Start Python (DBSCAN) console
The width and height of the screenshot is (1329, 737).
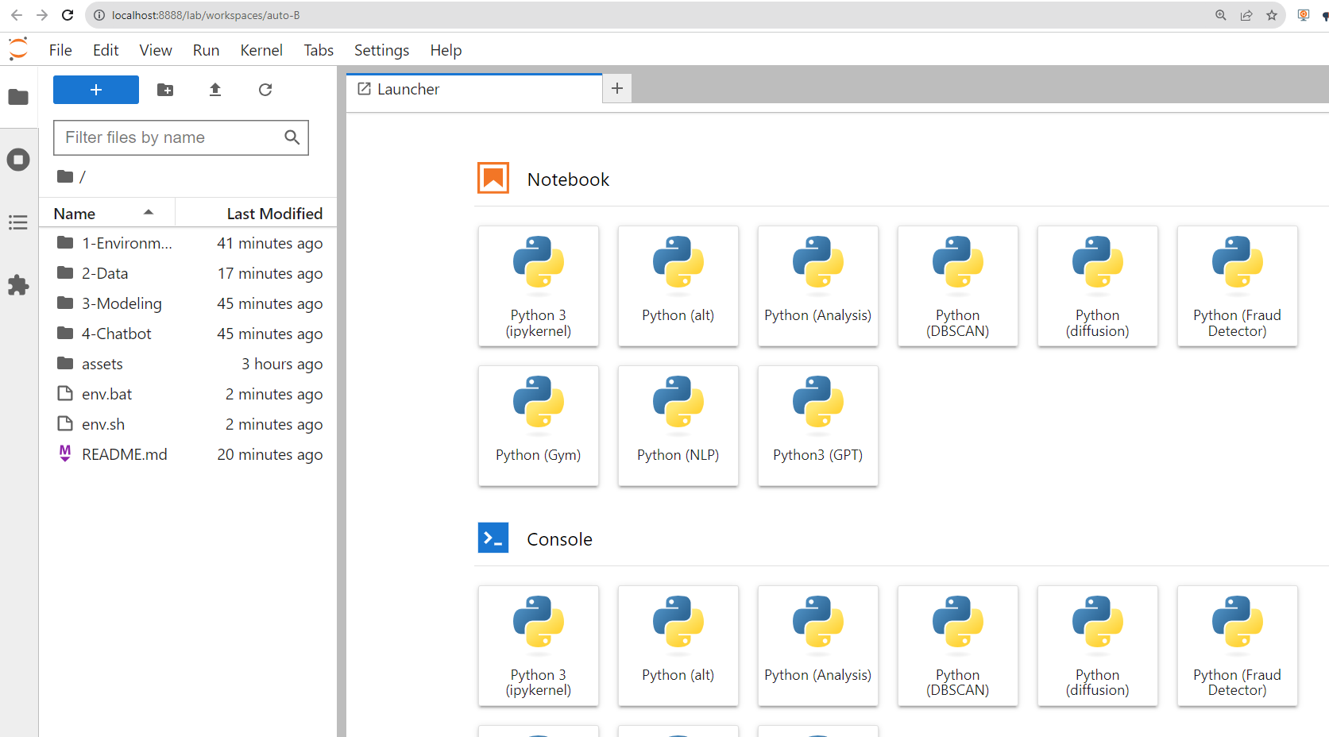pos(958,646)
